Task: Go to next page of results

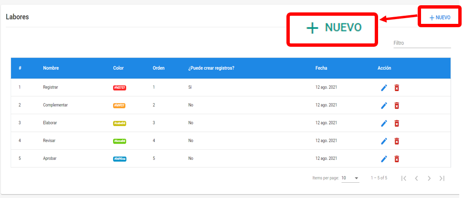Action: 429,178
